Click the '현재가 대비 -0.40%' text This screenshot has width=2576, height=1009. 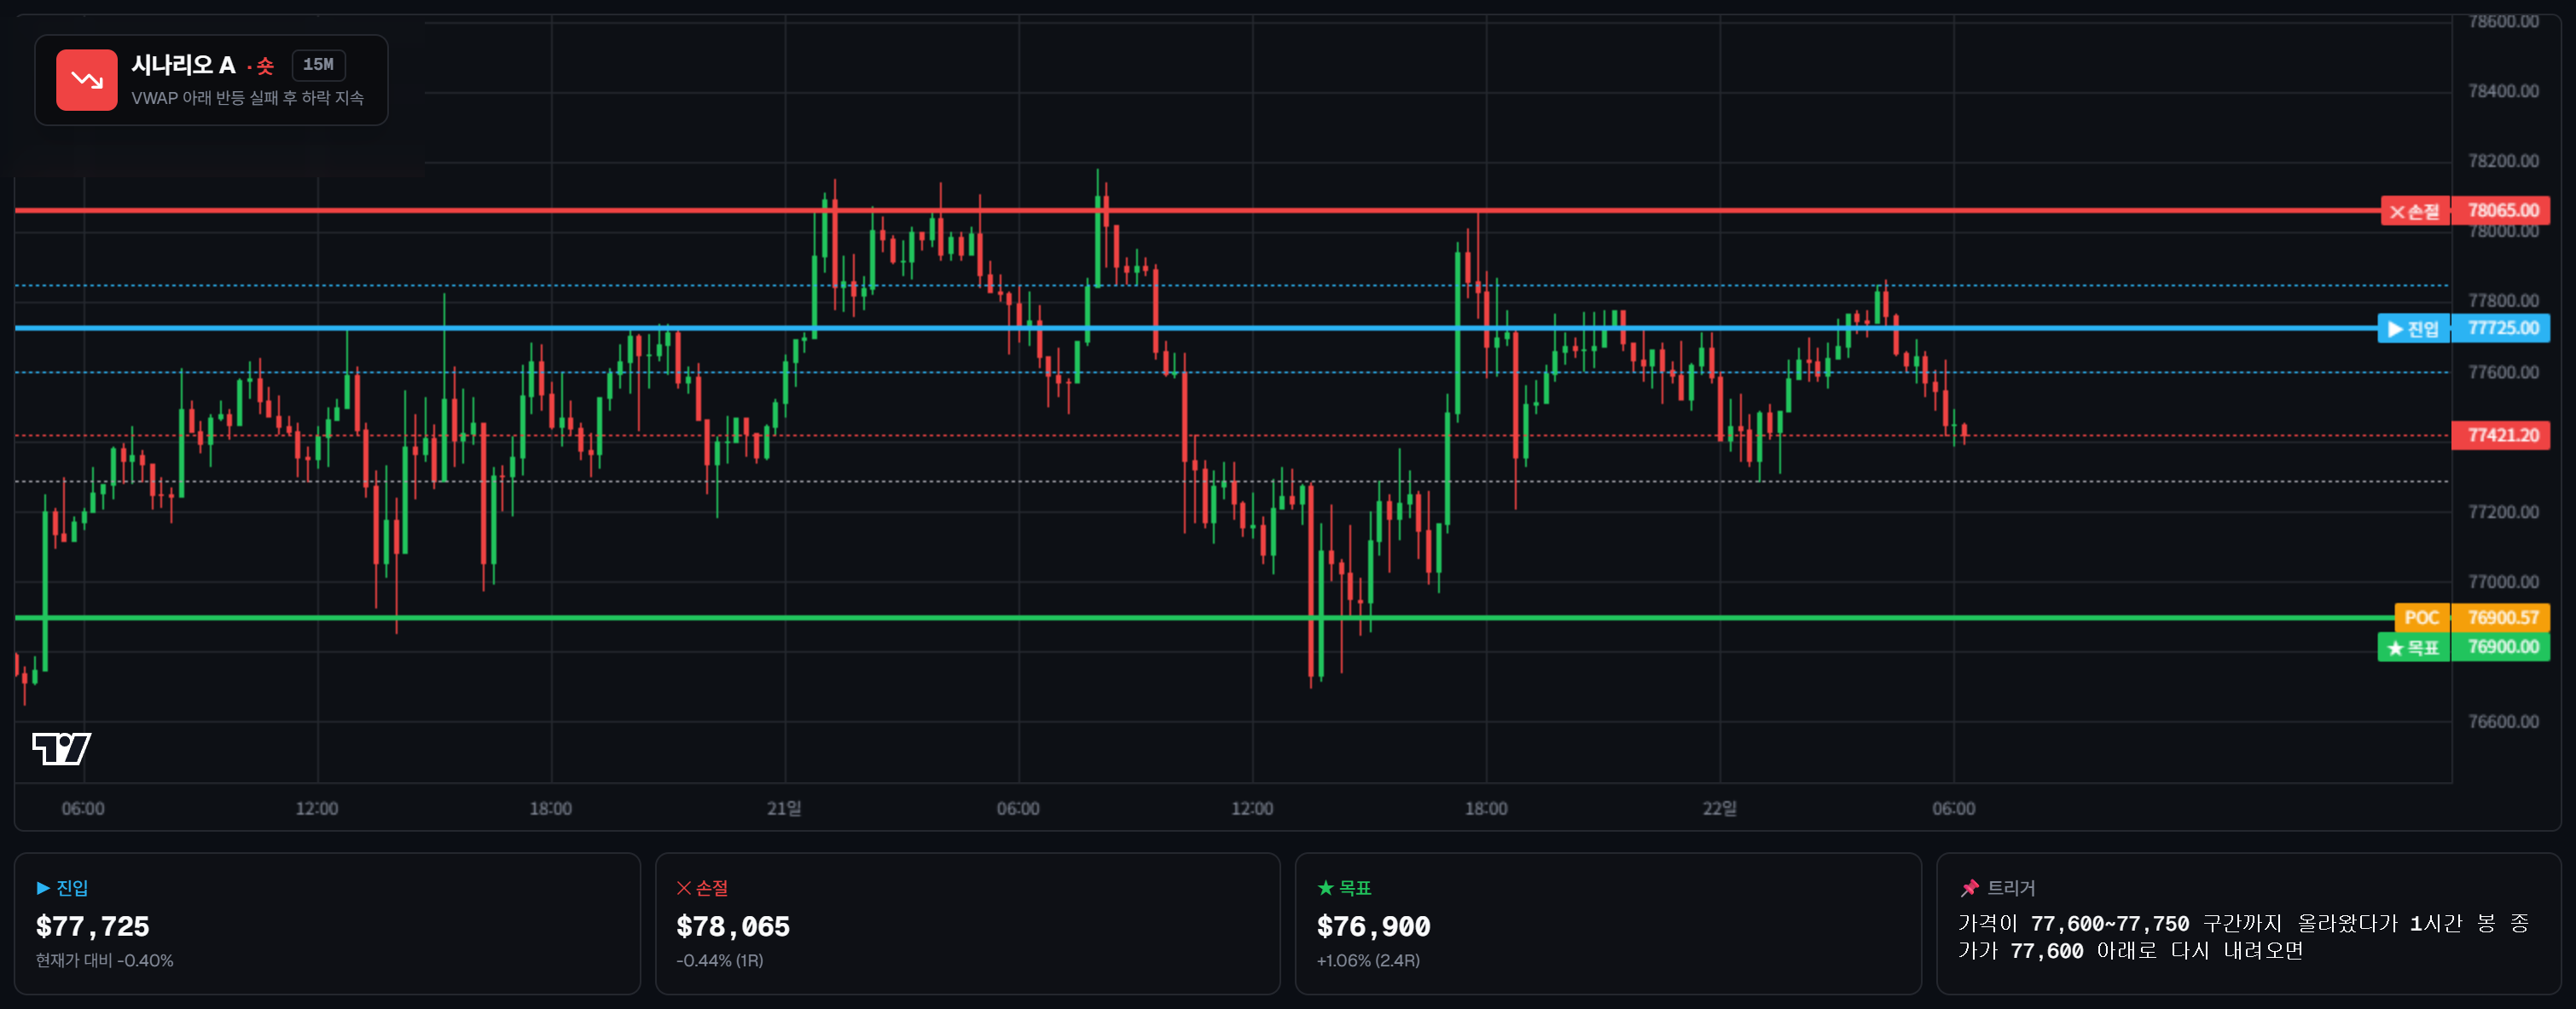tap(105, 960)
